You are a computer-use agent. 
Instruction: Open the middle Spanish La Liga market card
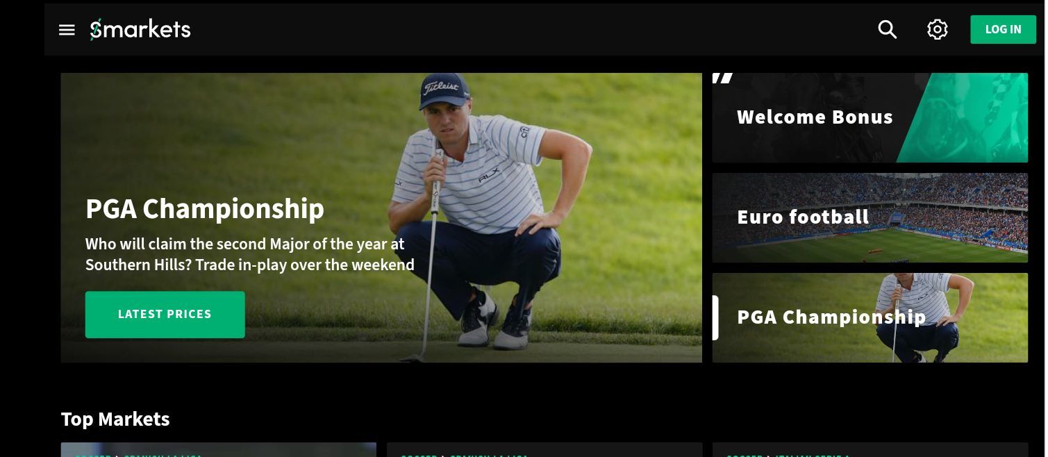544,450
